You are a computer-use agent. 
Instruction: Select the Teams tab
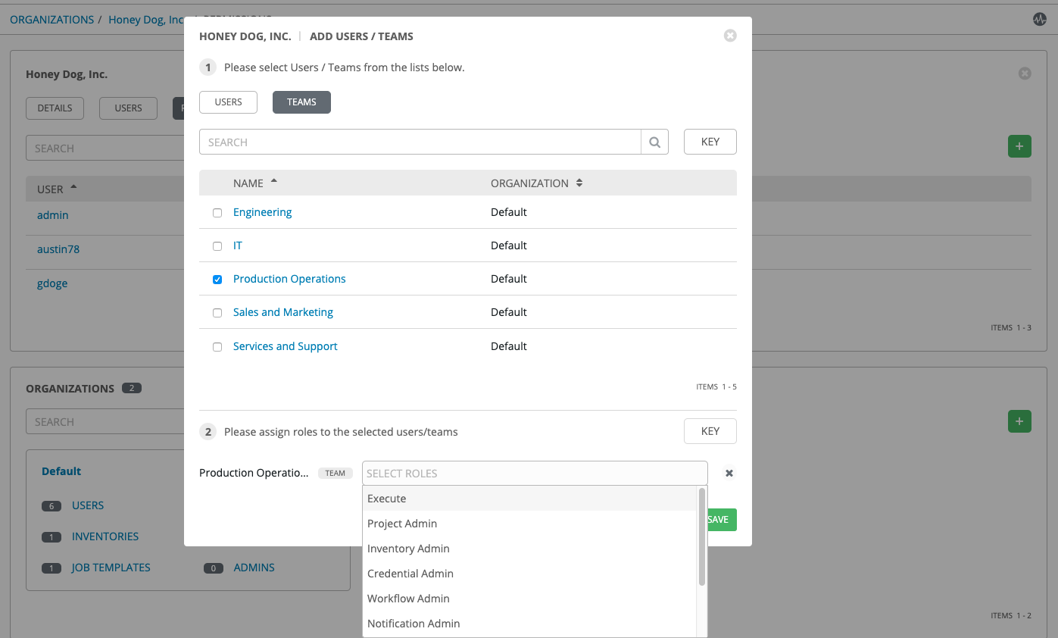click(x=301, y=102)
